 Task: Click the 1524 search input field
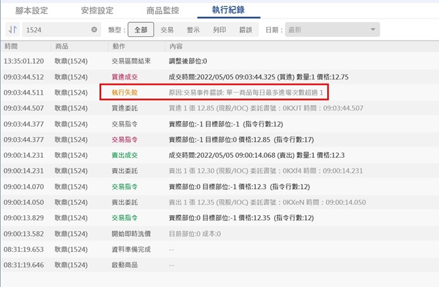click(x=56, y=30)
